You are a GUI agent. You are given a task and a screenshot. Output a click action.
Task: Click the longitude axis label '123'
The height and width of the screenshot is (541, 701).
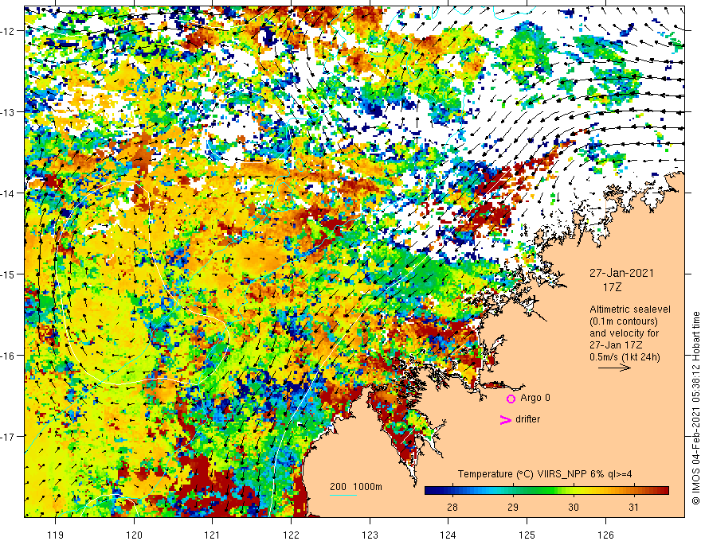(370, 535)
